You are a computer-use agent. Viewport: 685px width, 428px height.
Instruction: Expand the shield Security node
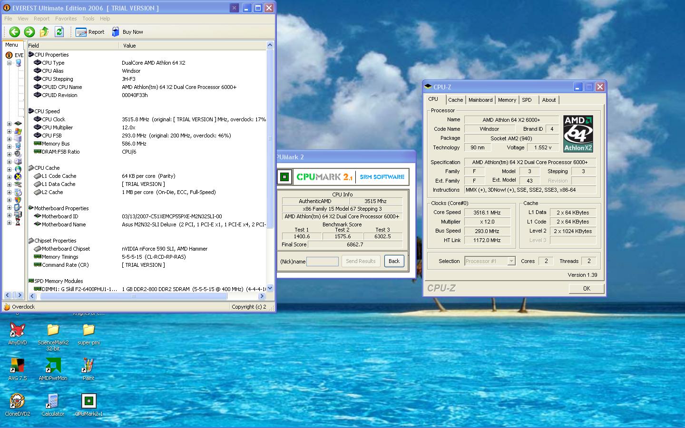coord(9,200)
